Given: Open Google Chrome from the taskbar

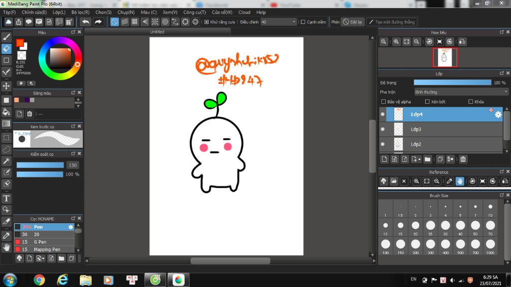Looking at the screenshot, I should (x=39, y=280).
